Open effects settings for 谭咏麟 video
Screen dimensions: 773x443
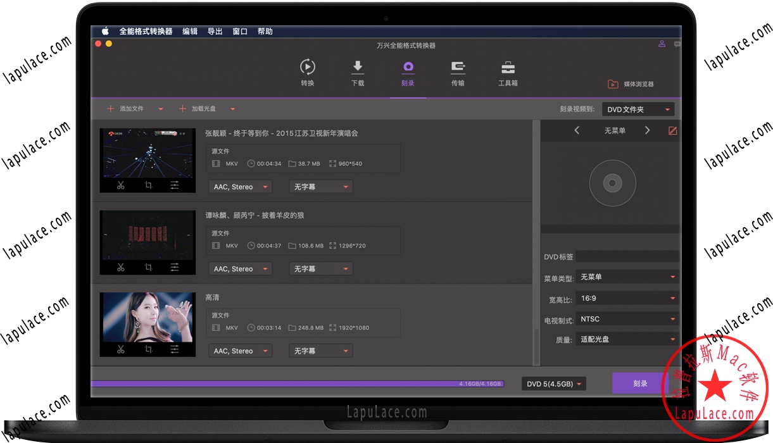click(174, 267)
